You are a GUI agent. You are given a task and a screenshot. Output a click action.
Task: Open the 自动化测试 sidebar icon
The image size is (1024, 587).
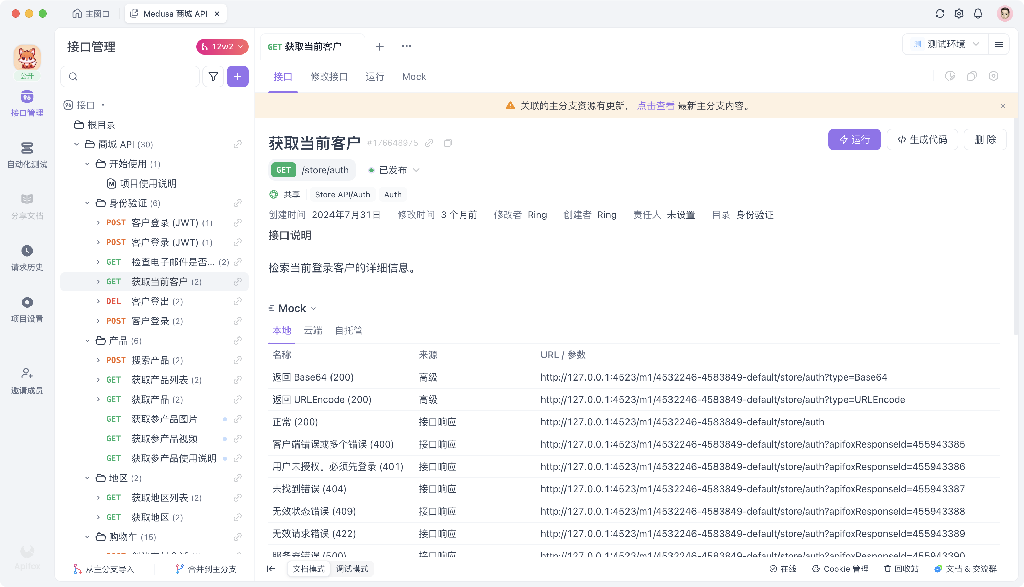pyautogui.click(x=27, y=154)
